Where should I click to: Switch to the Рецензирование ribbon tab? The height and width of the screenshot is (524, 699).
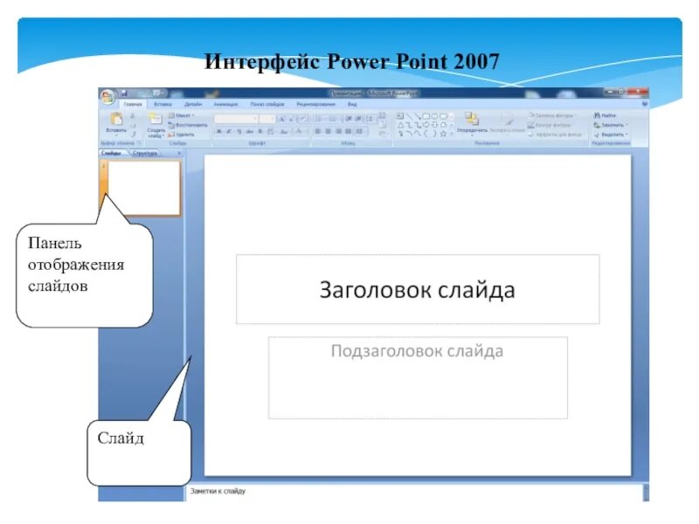pyautogui.click(x=315, y=104)
